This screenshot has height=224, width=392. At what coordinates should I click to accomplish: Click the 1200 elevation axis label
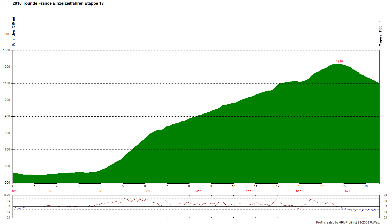click(7, 67)
